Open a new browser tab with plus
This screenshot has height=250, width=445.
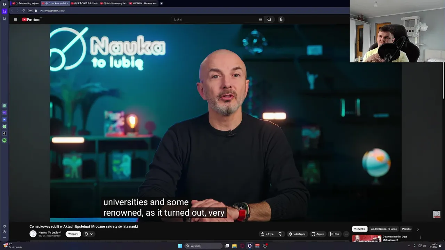(161, 3)
